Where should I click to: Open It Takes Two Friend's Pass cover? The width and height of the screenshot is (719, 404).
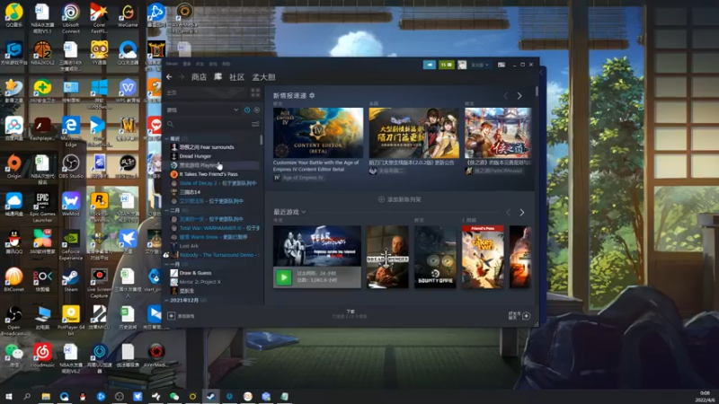tap(483, 257)
